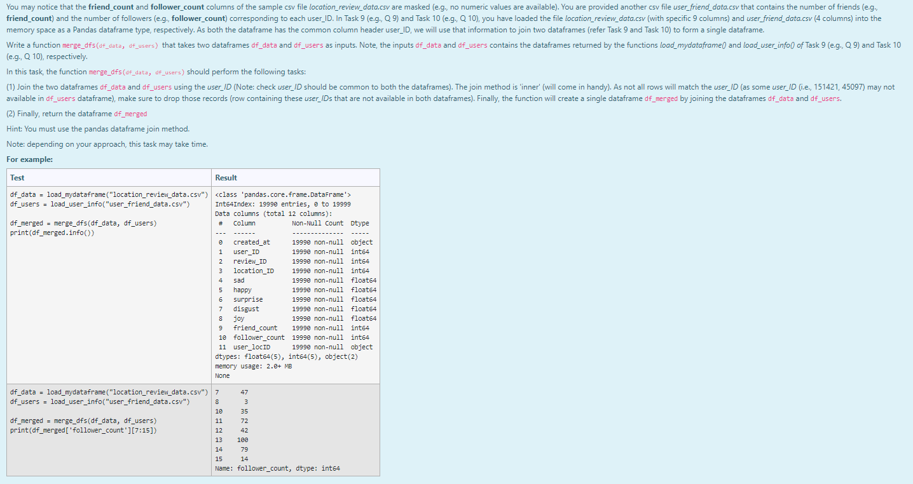Click the Test column header

pos(16,178)
